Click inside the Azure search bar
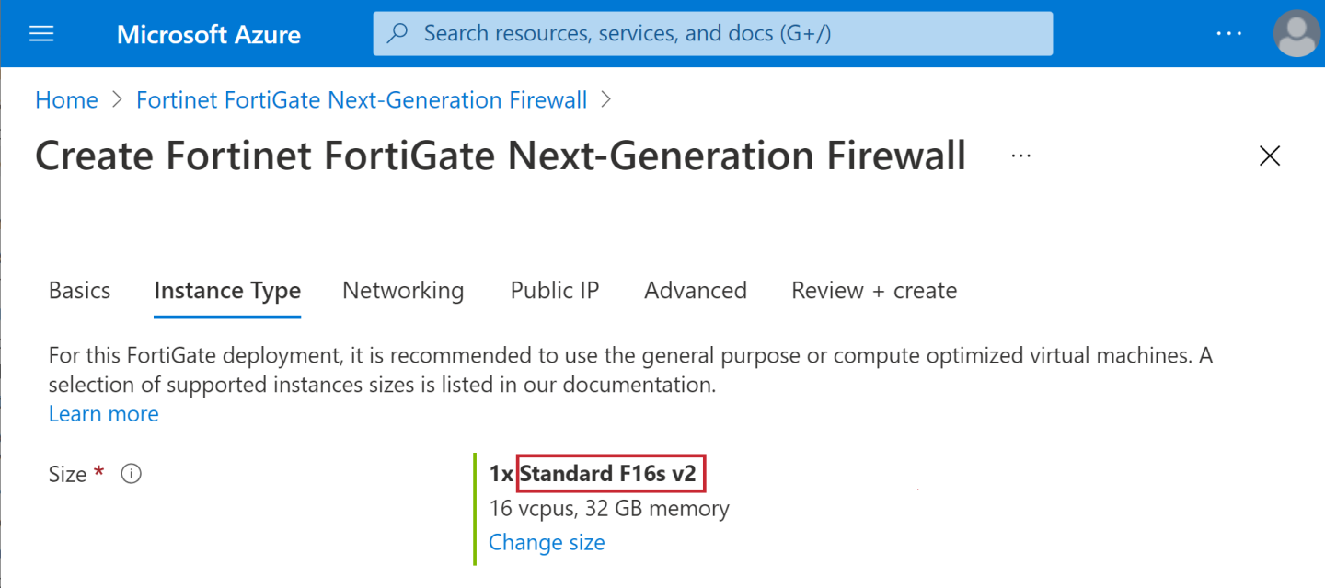1325x588 pixels. coord(712,32)
